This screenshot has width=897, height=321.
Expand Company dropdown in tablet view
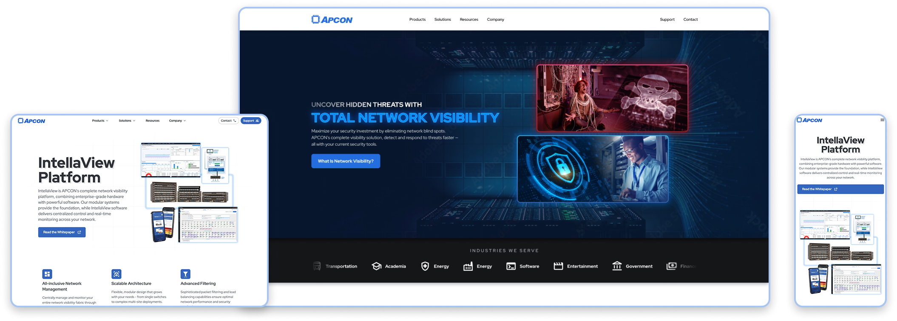(177, 121)
